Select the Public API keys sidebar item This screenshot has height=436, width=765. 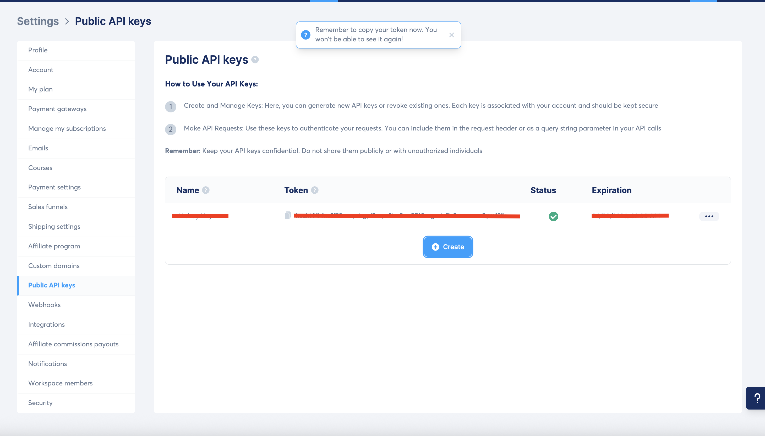52,285
